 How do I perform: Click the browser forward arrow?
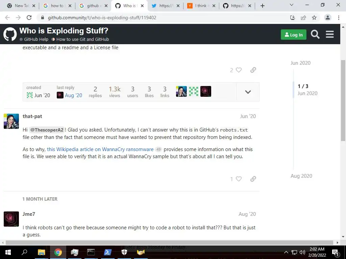click(x=18, y=18)
